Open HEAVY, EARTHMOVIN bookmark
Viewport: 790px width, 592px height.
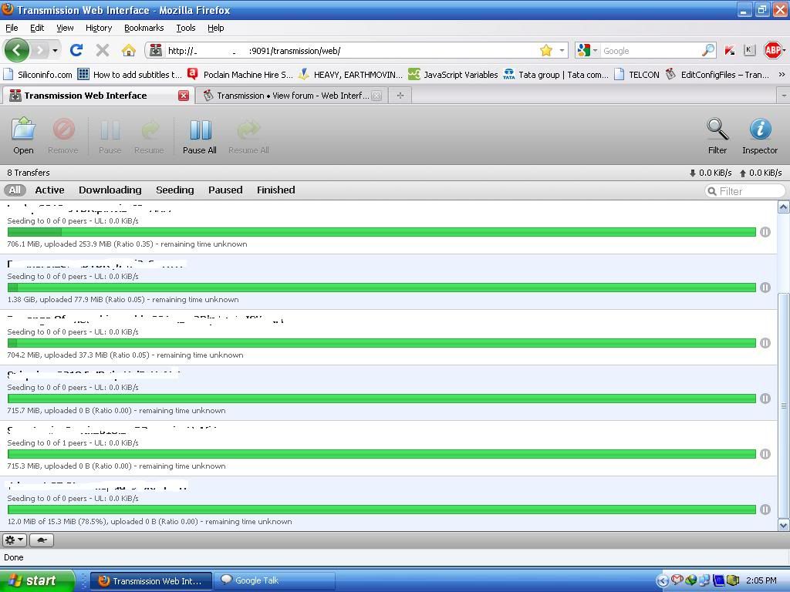point(351,75)
